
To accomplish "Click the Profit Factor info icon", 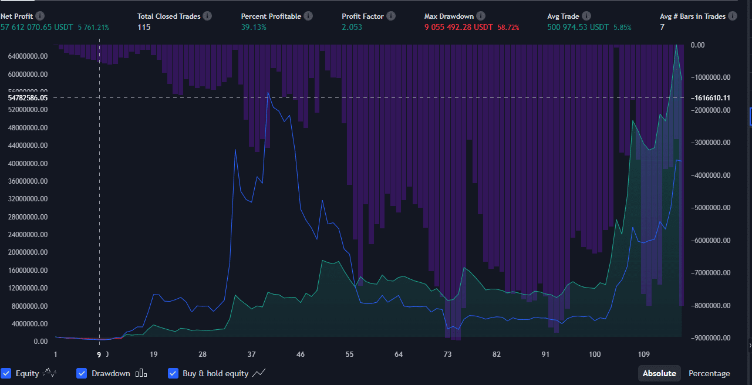I will (391, 16).
